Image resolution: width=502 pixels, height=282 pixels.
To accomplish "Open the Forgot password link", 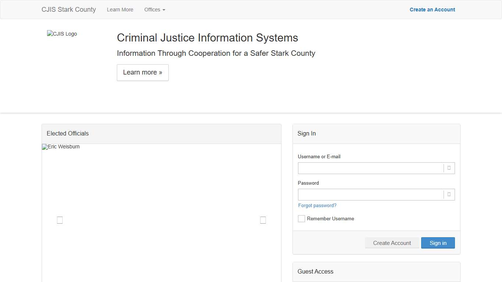I will pyautogui.click(x=317, y=205).
